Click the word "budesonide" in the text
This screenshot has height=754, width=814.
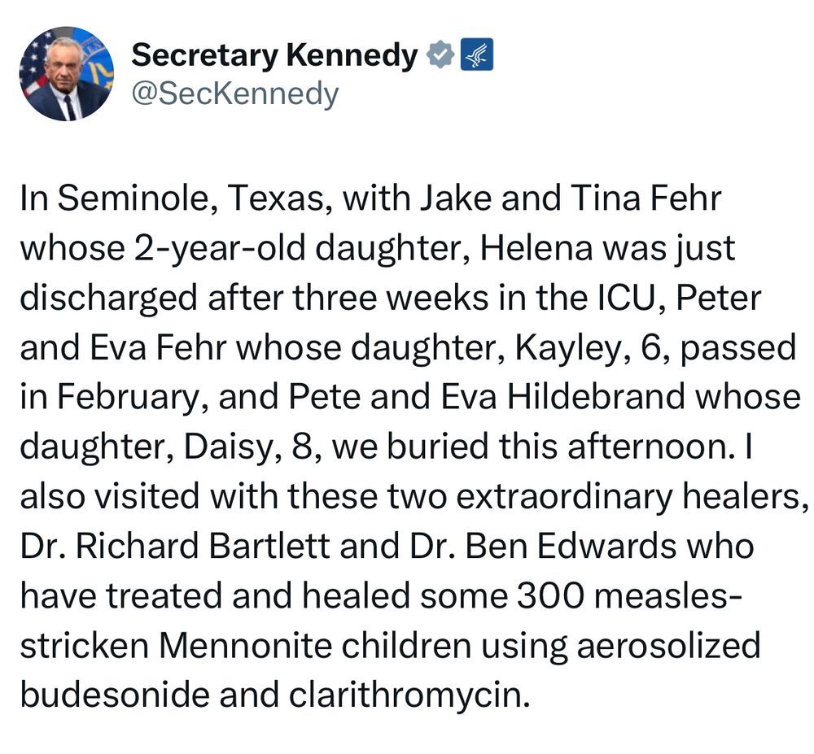115,695
